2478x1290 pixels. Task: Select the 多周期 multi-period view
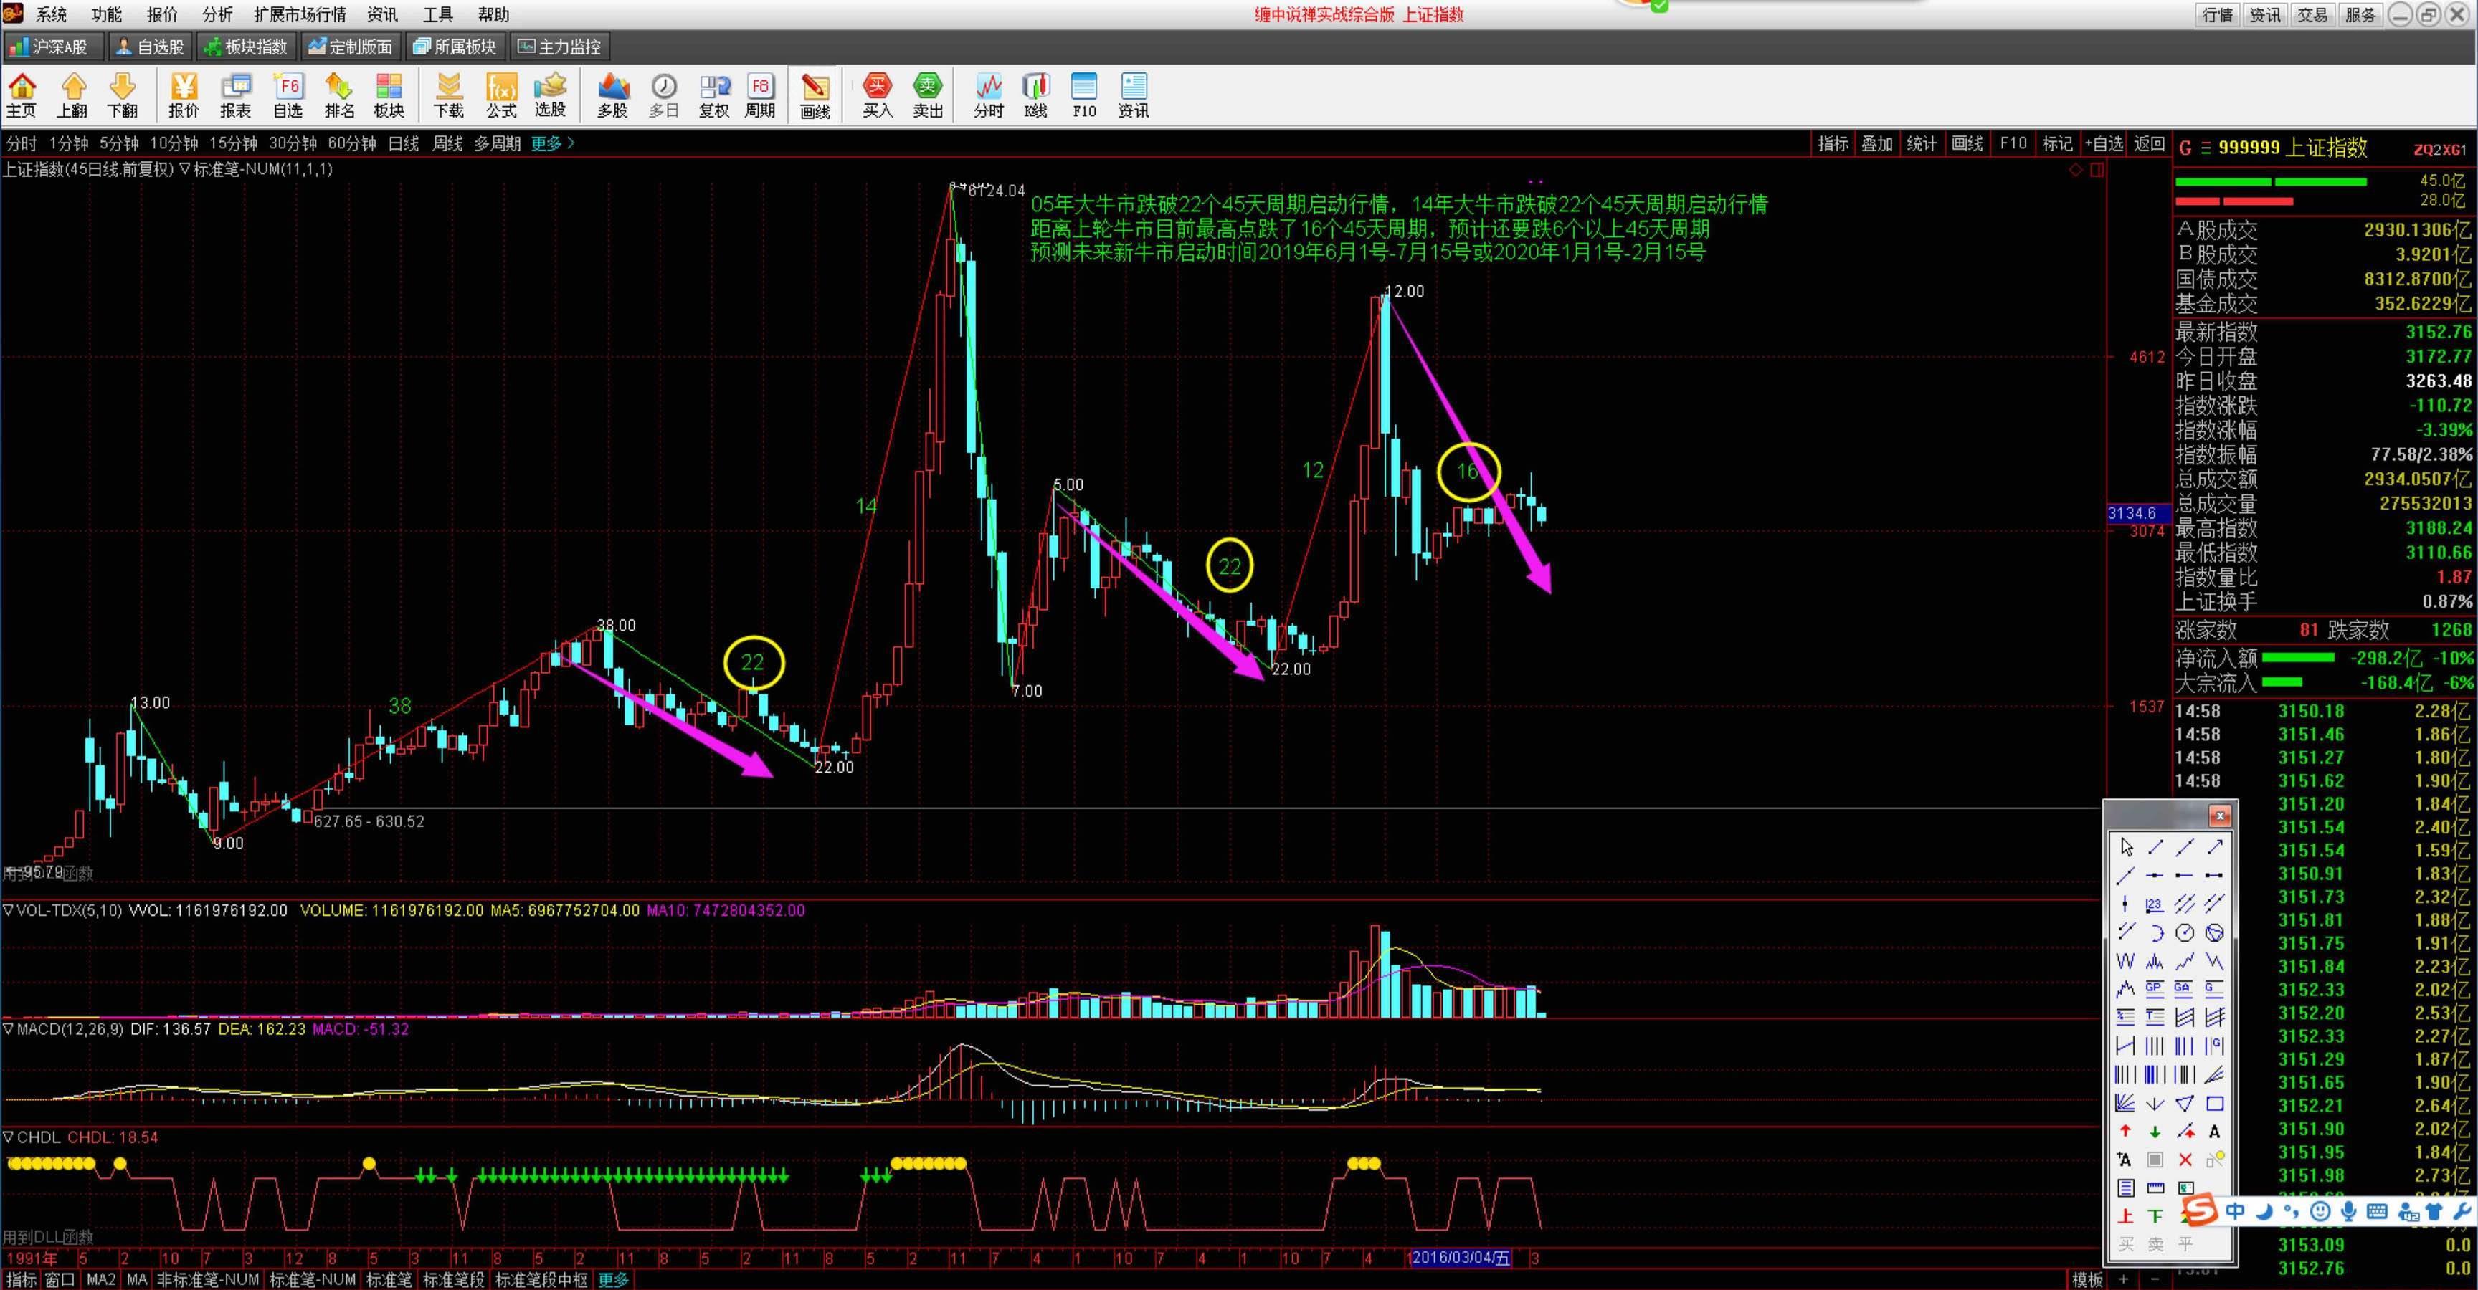pyautogui.click(x=498, y=143)
